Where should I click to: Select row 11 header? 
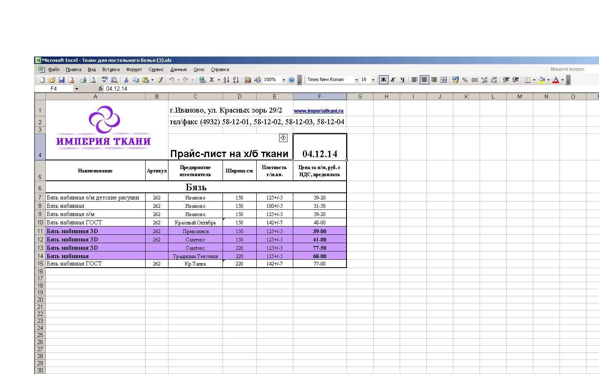click(x=40, y=231)
